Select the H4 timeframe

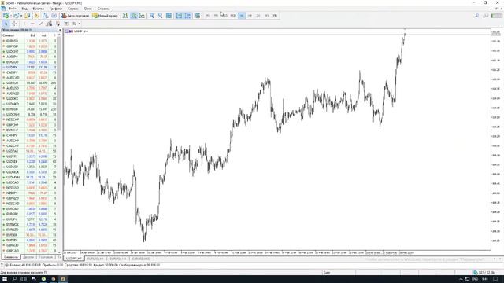point(250,16)
